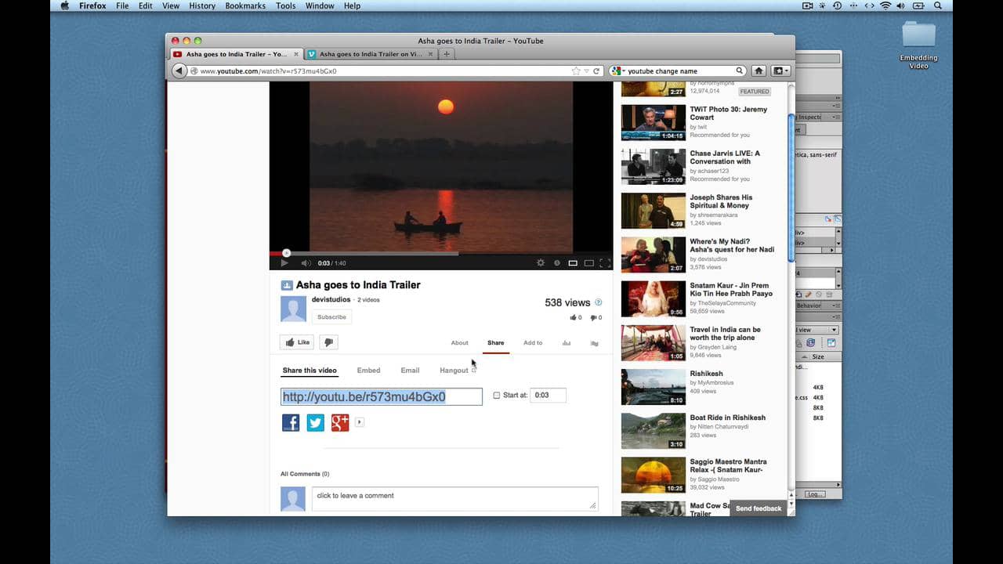Screen dimensions: 1003x564
Task: Play the video with the play button
Action: click(x=284, y=263)
